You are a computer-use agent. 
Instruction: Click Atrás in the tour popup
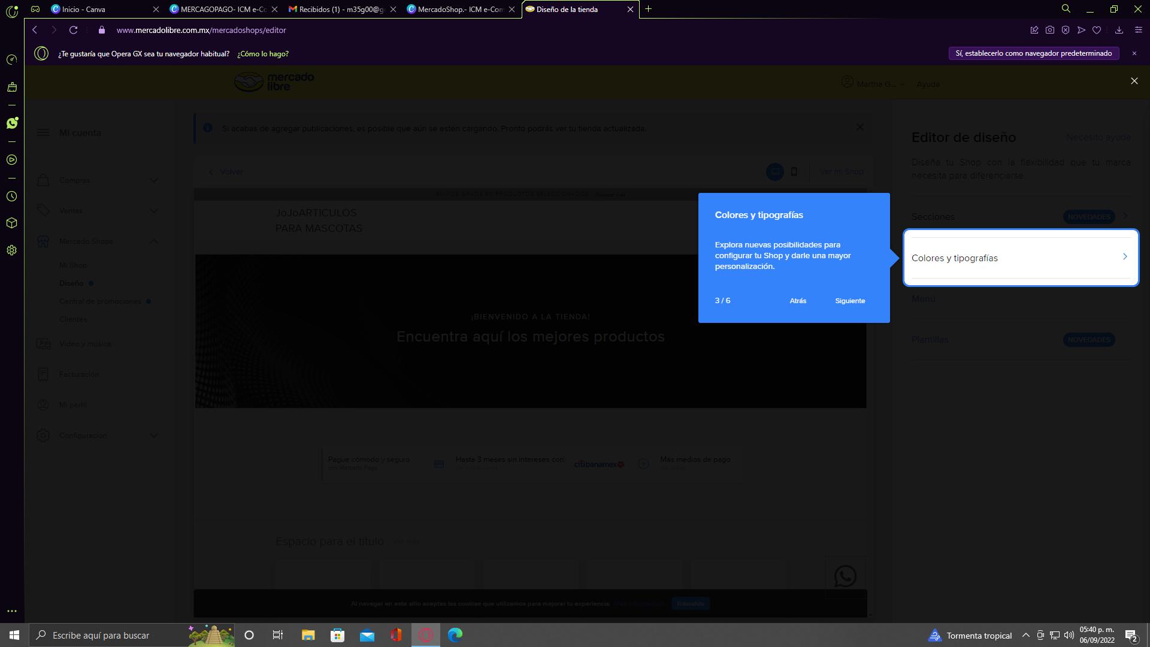click(798, 301)
